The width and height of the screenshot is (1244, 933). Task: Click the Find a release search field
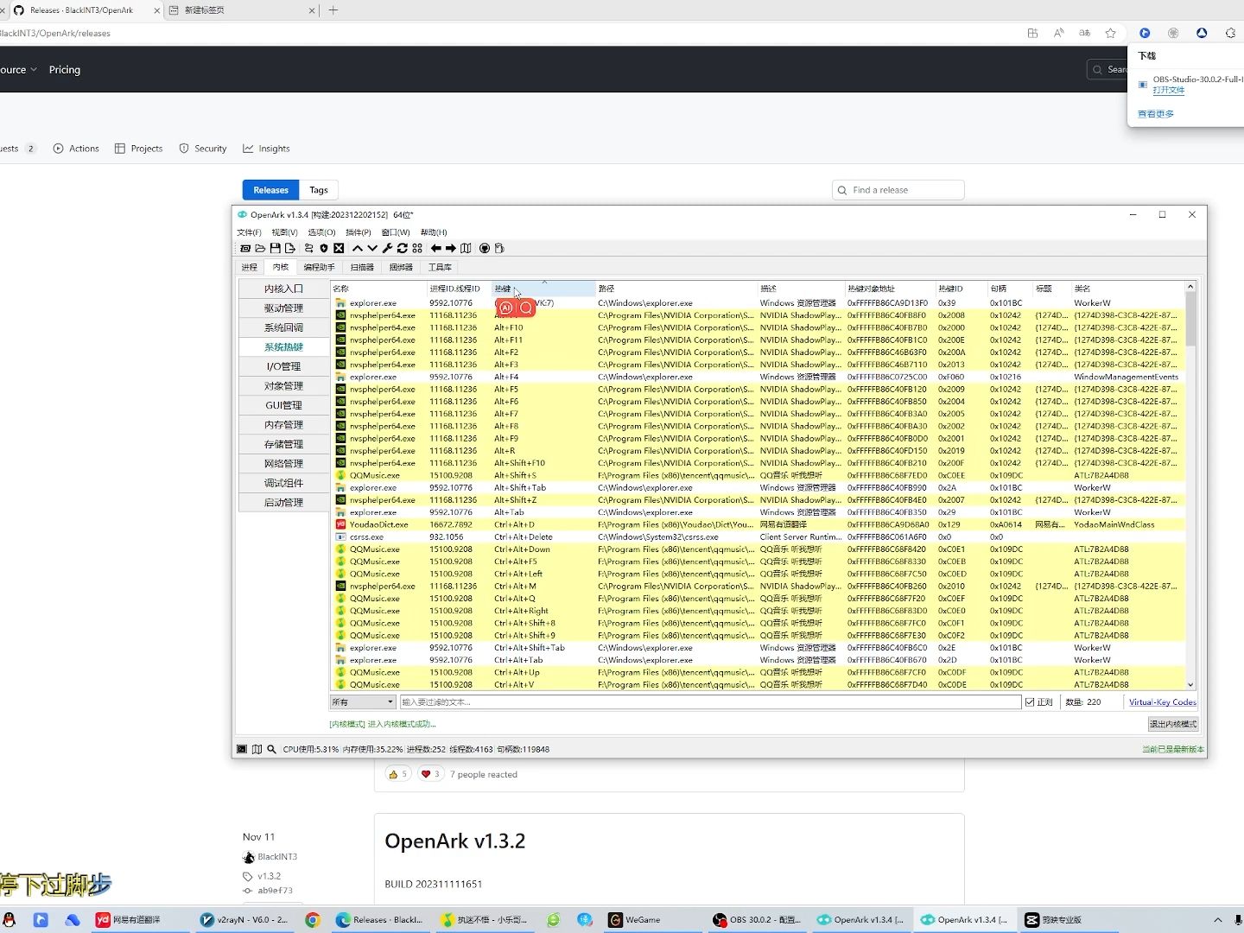point(898,190)
